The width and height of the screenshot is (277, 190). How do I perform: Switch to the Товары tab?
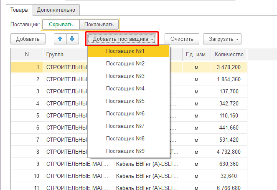20,9
